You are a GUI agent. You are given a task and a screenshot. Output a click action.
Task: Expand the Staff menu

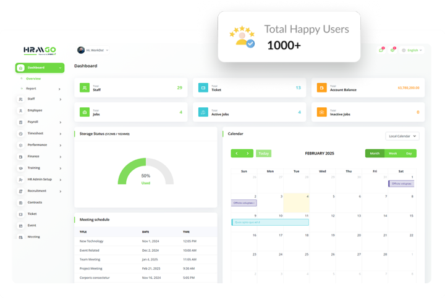61,99
